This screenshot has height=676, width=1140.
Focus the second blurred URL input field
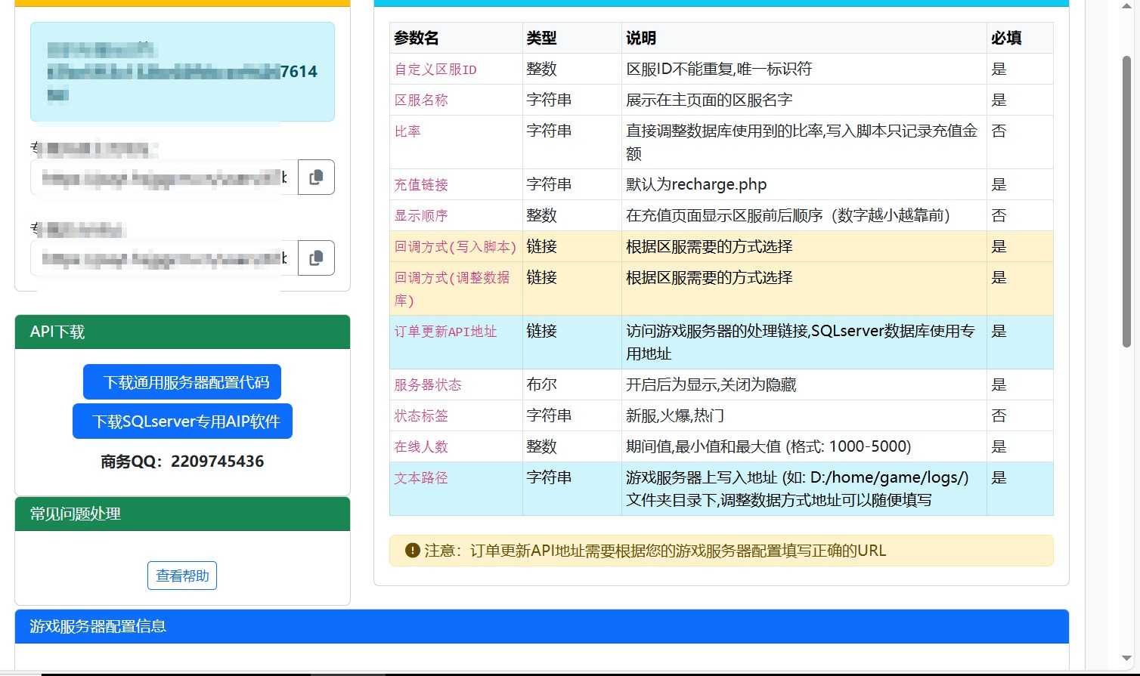(163, 258)
